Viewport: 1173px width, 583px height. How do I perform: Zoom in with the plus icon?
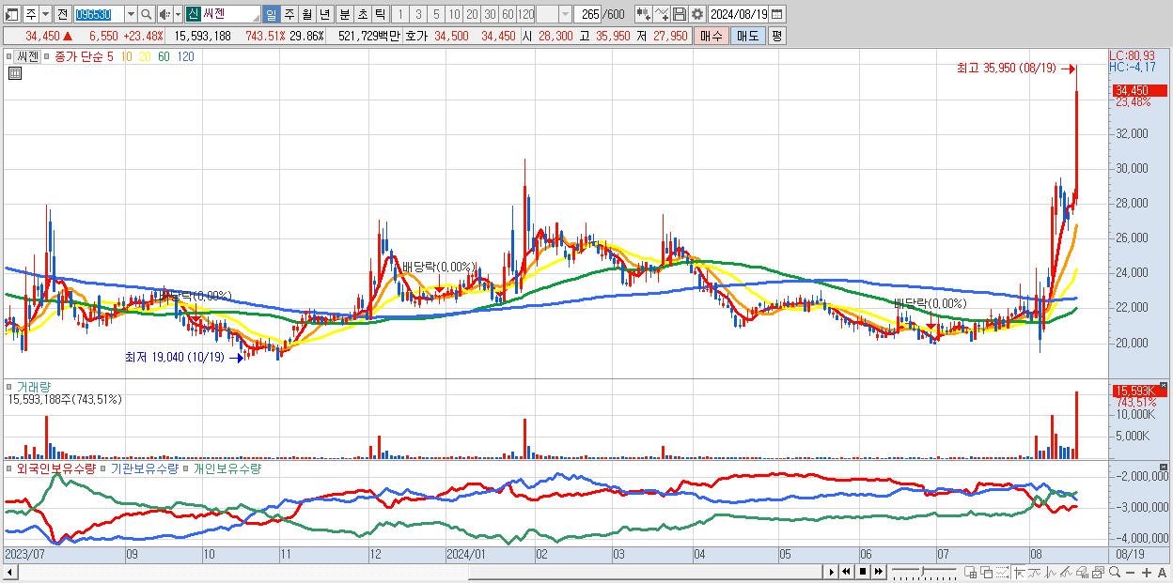(x=1146, y=572)
